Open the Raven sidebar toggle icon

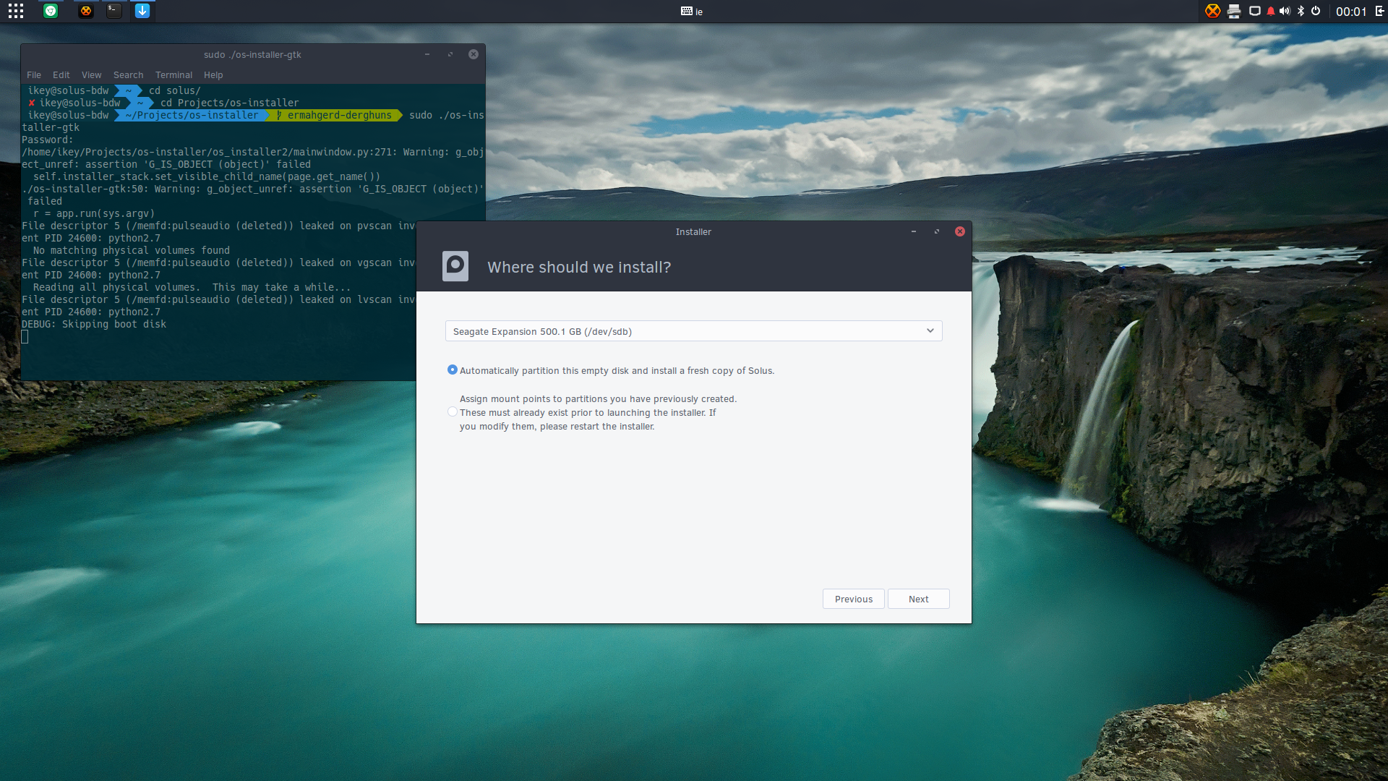point(1379,11)
